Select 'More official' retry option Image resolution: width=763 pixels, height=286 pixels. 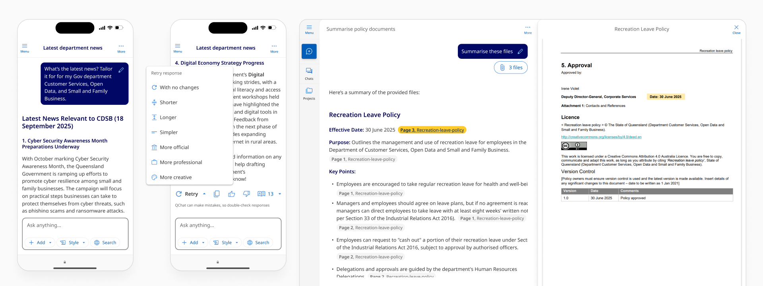click(x=190, y=147)
